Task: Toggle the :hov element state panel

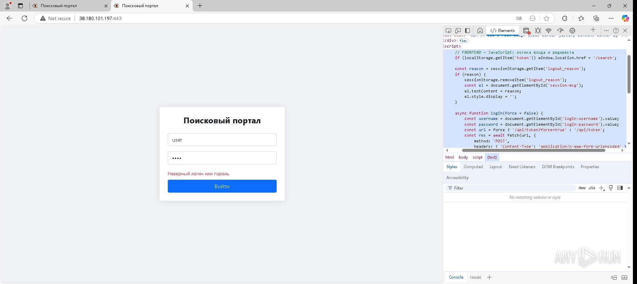Action: (582, 188)
